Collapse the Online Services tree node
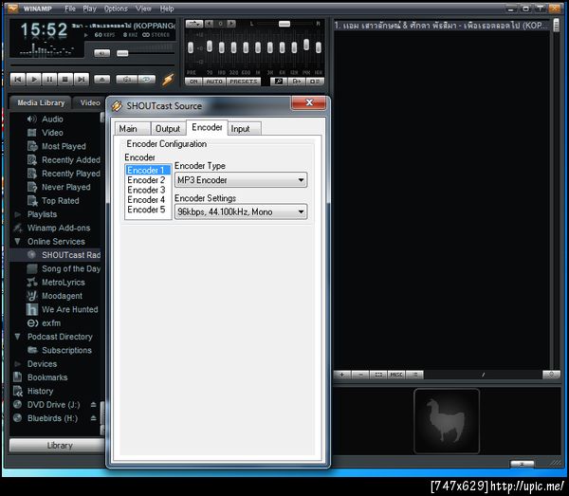The width and height of the screenshot is (569, 496). [17, 242]
